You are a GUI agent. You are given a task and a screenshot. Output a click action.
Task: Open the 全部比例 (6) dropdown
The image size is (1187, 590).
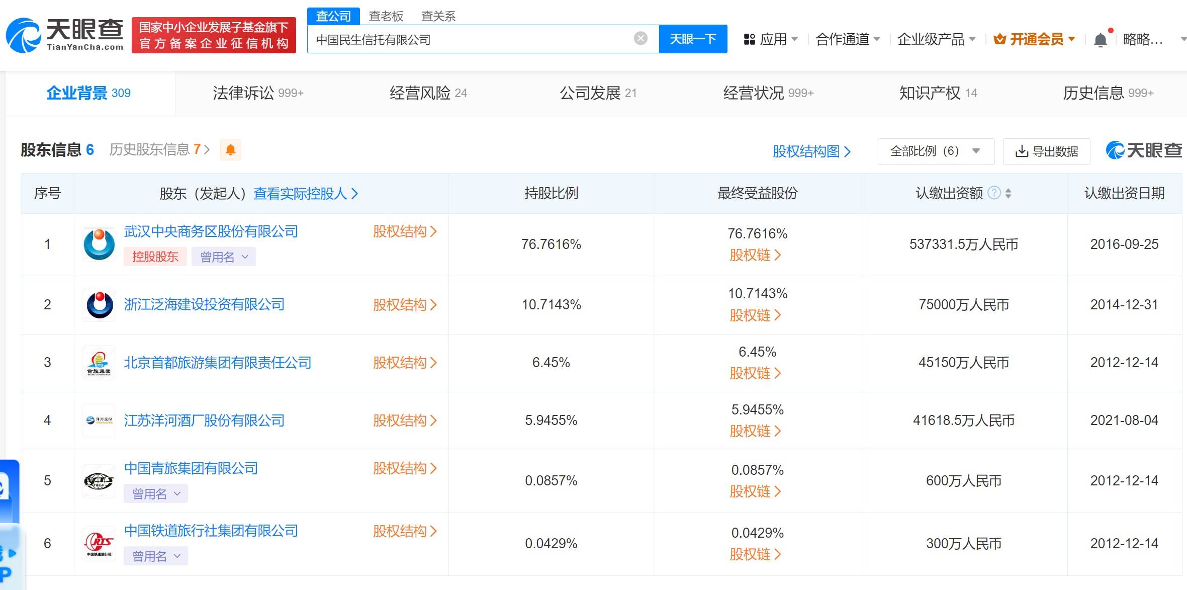936,151
